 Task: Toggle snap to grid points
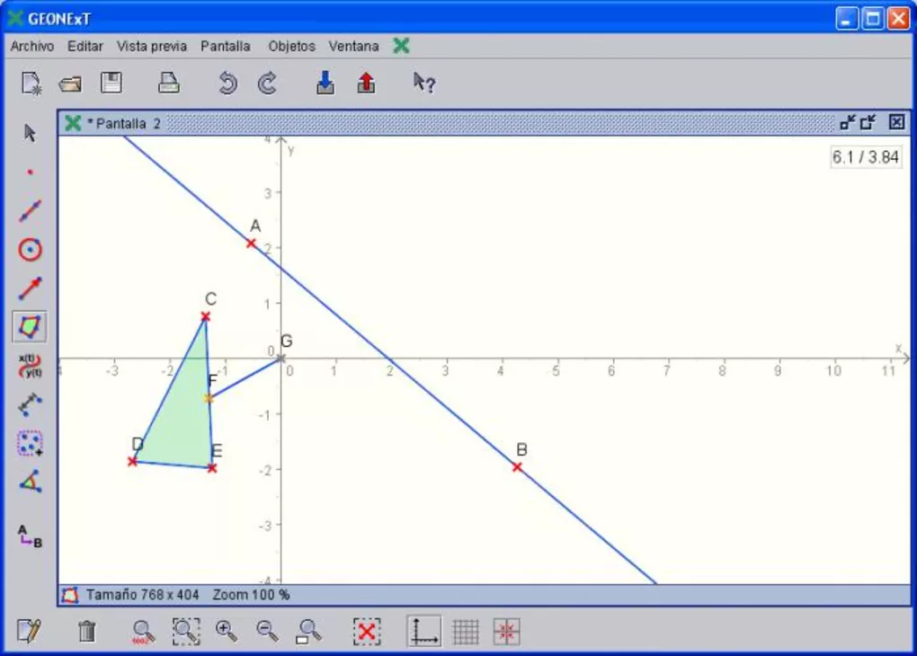point(507,632)
